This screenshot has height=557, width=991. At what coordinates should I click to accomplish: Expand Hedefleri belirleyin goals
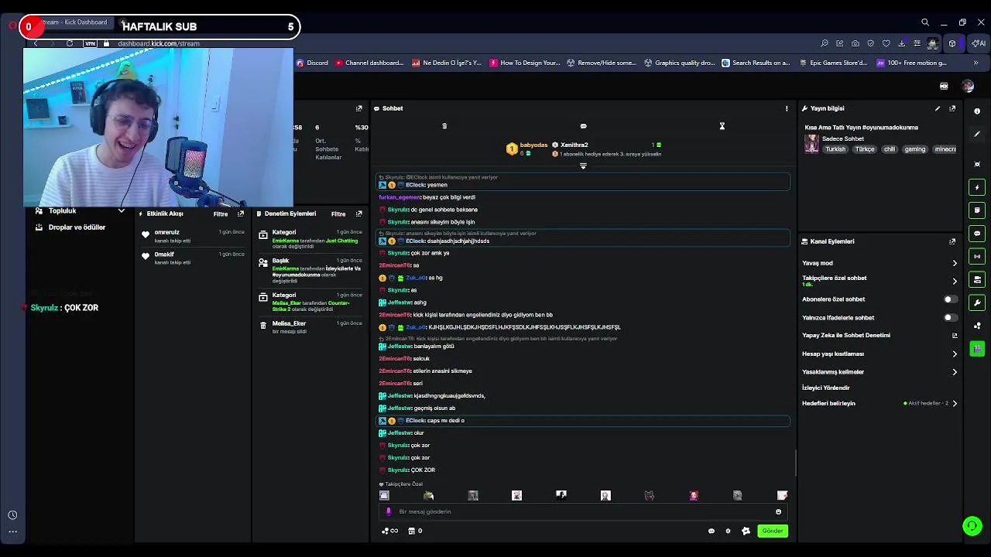coord(954,403)
